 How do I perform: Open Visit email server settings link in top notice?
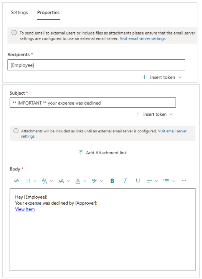pos(143,38)
